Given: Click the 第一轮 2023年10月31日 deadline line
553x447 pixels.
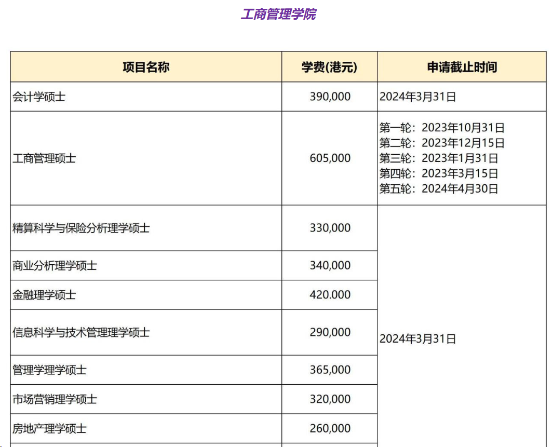Looking at the screenshot, I should coord(441,128).
